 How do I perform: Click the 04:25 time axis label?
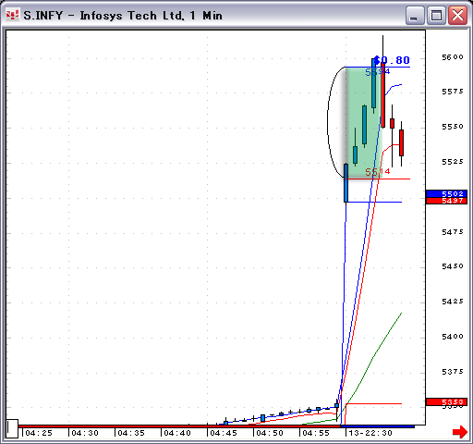click(39, 433)
